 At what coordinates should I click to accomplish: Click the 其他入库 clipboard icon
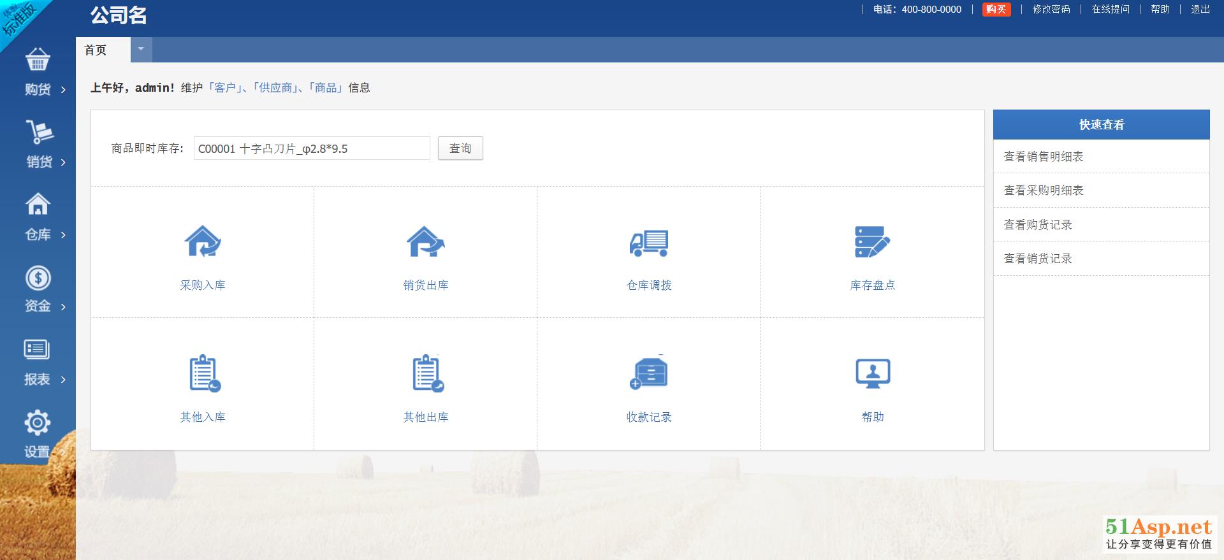204,373
